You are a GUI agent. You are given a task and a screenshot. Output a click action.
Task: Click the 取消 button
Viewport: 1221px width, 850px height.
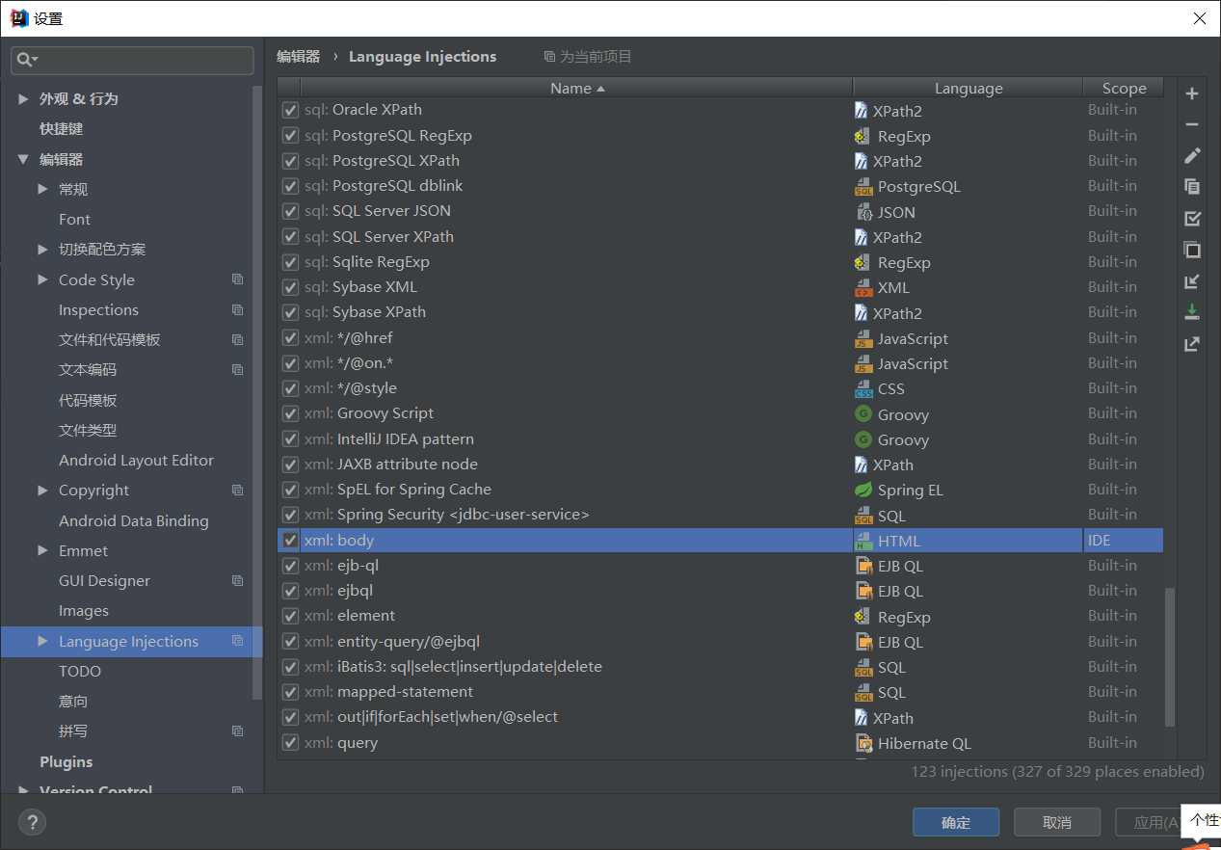pos(1057,822)
